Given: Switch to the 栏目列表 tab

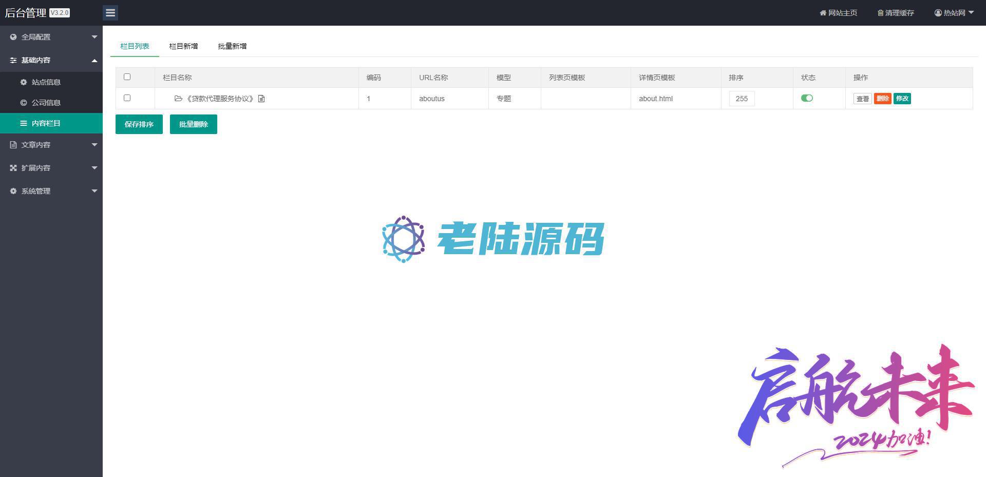Looking at the screenshot, I should [x=135, y=46].
